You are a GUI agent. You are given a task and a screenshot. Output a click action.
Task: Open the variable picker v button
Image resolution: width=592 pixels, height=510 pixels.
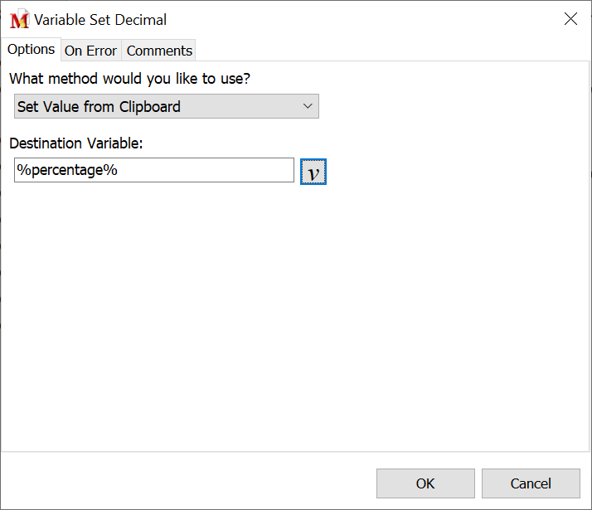click(x=313, y=172)
